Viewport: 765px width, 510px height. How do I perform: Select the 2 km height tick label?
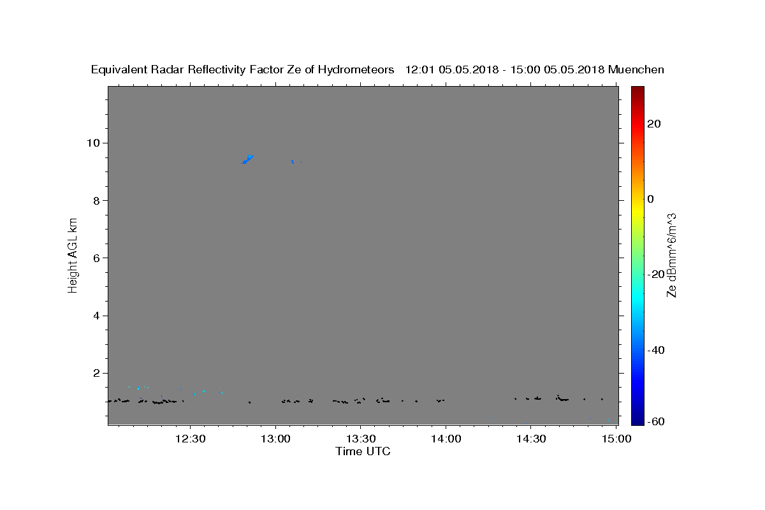(x=98, y=374)
